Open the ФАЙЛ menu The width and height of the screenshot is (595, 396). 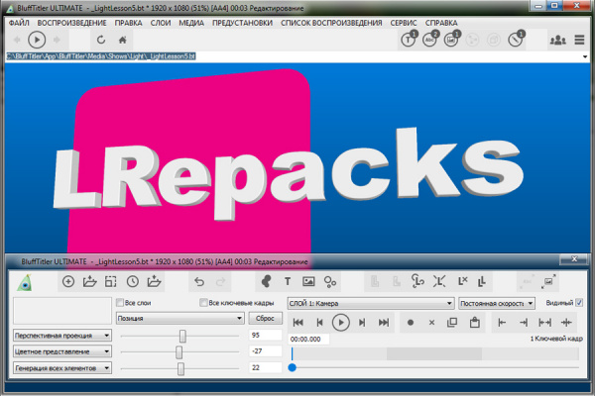pyautogui.click(x=19, y=23)
